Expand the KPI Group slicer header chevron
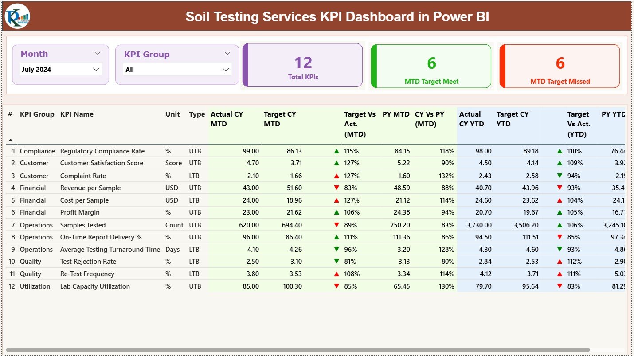The width and height of the screenshot is (634, 356). (x=227, y=53)
